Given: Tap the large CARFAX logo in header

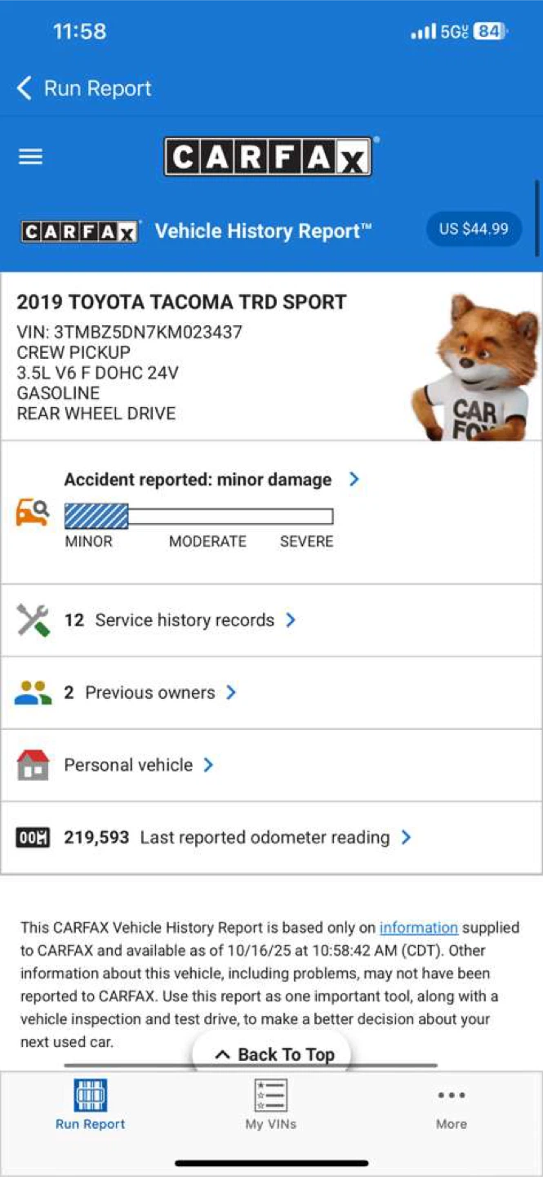Looking at the screenshot, I should (268, 156).
